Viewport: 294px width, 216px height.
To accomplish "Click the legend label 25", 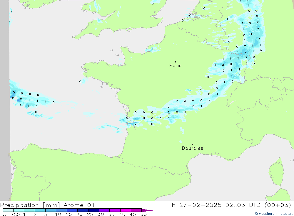I will [x=90, y=214].
